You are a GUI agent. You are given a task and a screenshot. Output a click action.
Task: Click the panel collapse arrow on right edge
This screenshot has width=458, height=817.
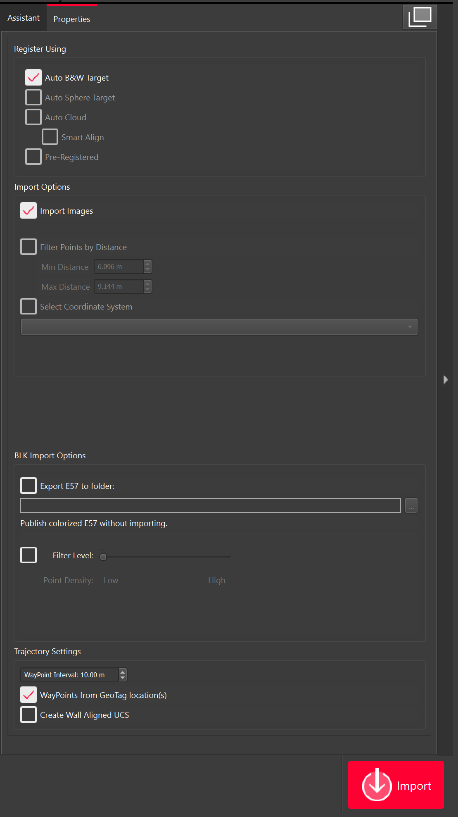point(445,379)
